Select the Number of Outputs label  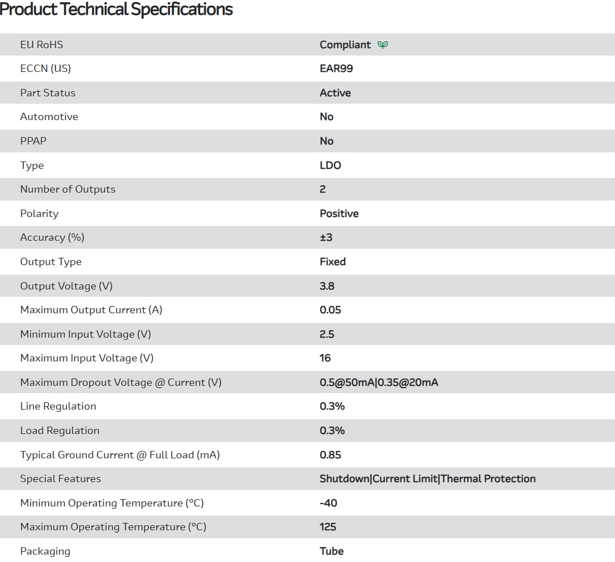(x=67, y=189)
